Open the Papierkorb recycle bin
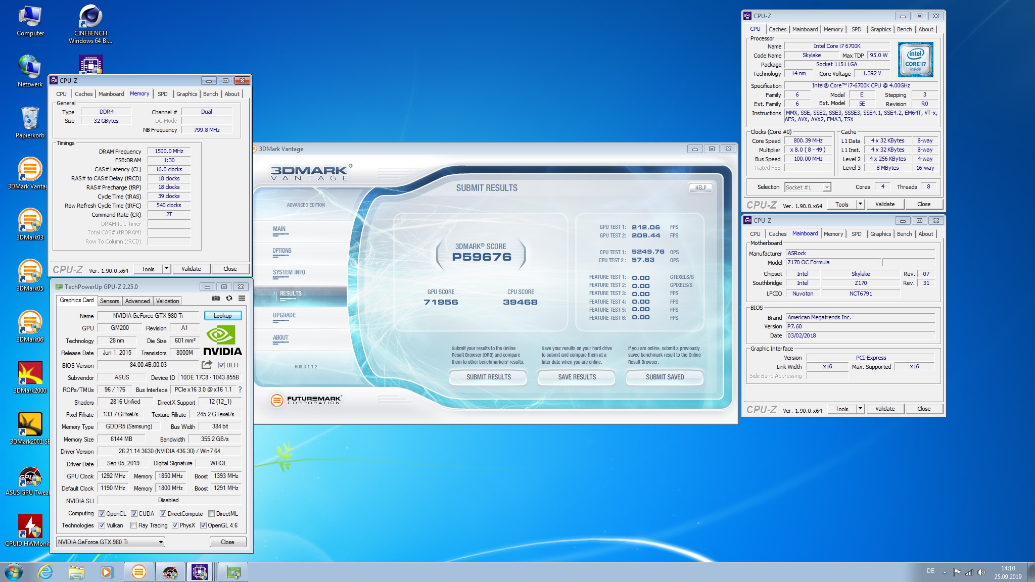Screen dimensions: 1035x582 click(30, 122)
